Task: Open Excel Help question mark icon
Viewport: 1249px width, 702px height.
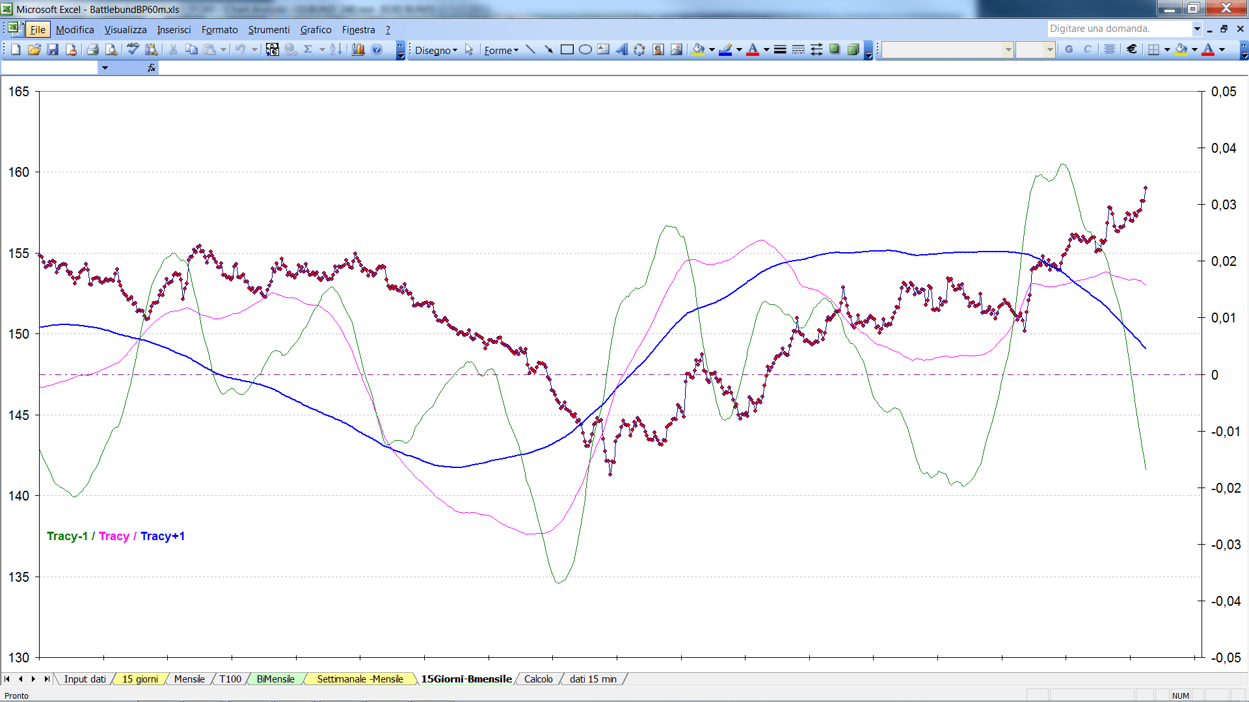Action: click(377, 49)
